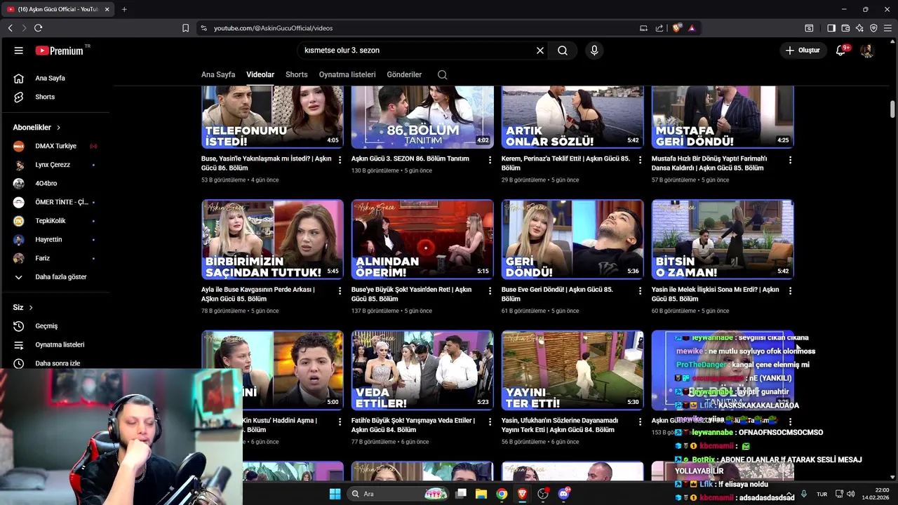Open Daha sonra izle list
The height and width of the screenshot is (505, 898).
[57, 363]
